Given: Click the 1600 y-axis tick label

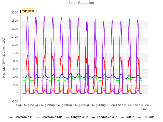Looking at the screenshot, I should click(x=15, y=29).
